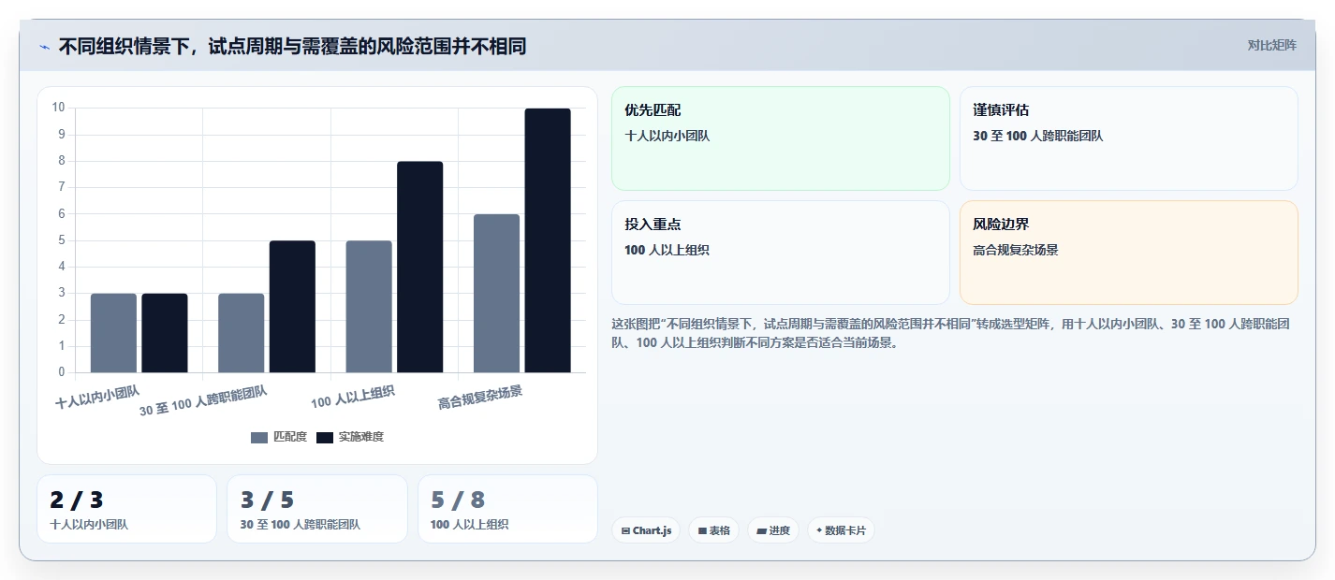Click the x-axis label 30 至 100 人跨职能团队
The width and height of the screenshot is (1335, 580).
pyautogui.click(x=203, y=400)
